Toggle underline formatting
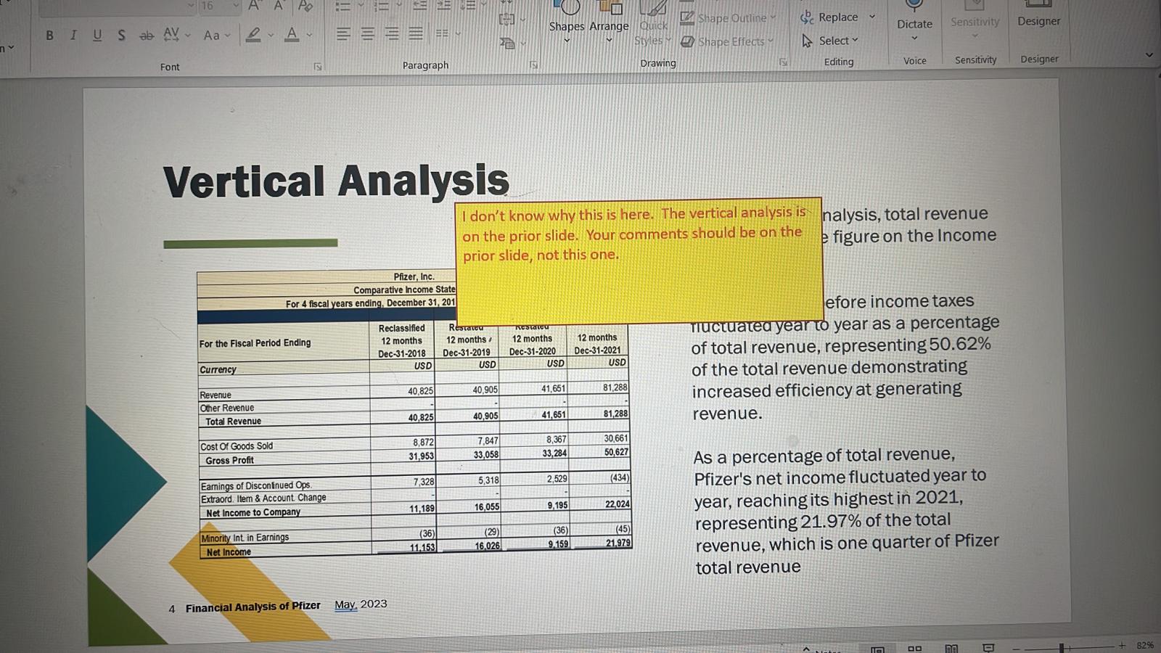The height and width of the screenshot is (653, 1161). coord(97,35)
